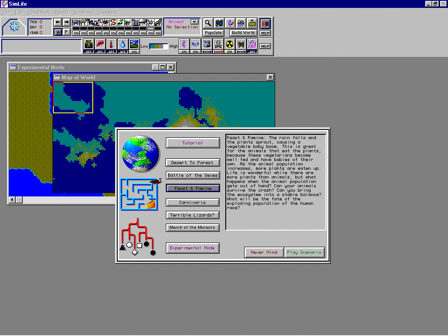Screen dimensions: 448x336
Task: Click the radiation hazard icon
Action: [229, 44]
